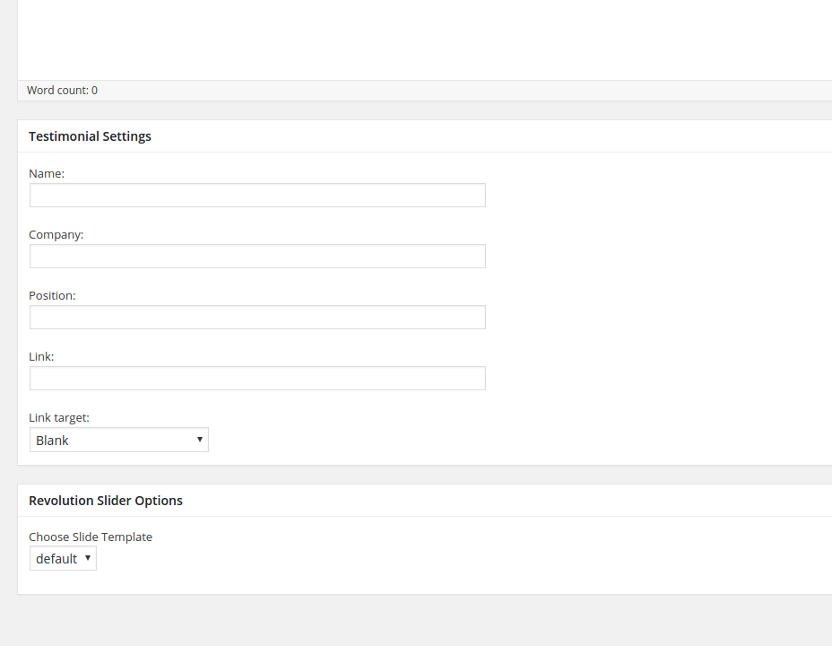Click the "Link target:" label
This screenshot has width=832, height=646.
[x=59, y=418]
